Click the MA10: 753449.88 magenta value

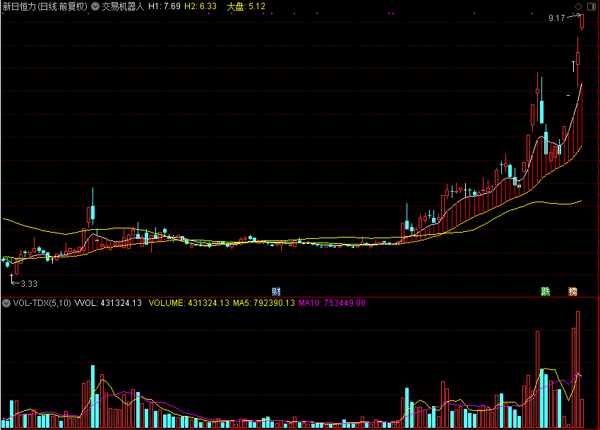[332, 303]
